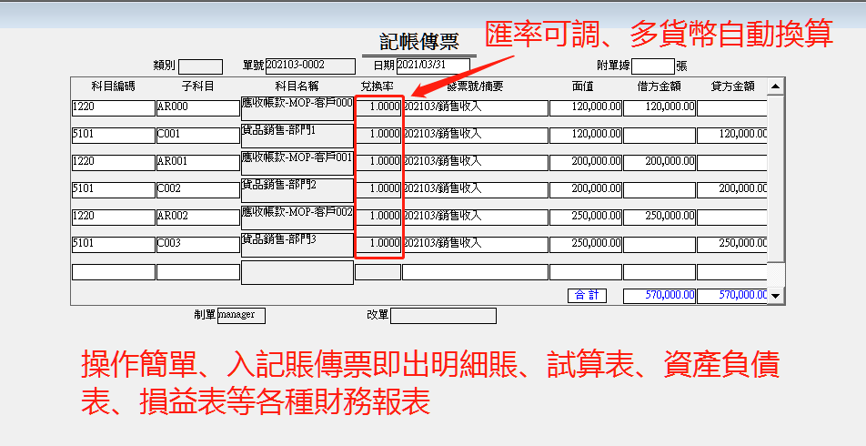Click the 類別 input field
Image resolution: width=866 pixels, height=446 pixels.
click(x=200, y=66)
